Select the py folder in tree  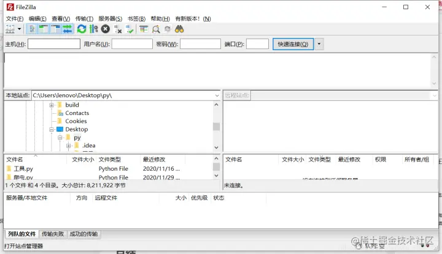[x=77, y=137]
